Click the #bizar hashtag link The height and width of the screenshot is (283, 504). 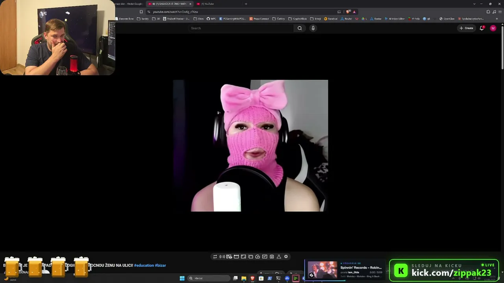point(160,265)
